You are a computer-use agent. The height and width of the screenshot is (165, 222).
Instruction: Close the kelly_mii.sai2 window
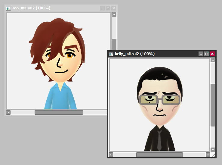pyautogui.click(x=212, y=54)
